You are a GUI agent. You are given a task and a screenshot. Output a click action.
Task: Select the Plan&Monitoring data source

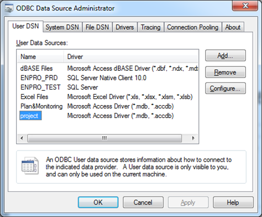[x=41, y=106]
